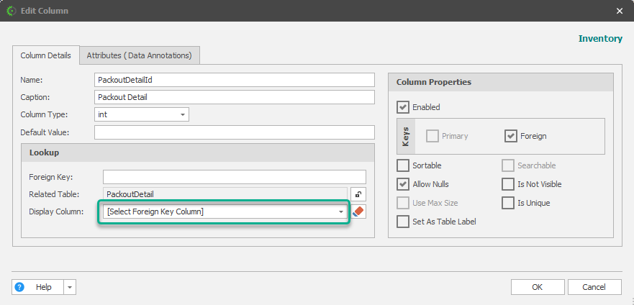Image resolution: width=634 pixels, height=305 pixels.
Task: Enable the Is Unique checkbox
Action: (x=508, y=203)
